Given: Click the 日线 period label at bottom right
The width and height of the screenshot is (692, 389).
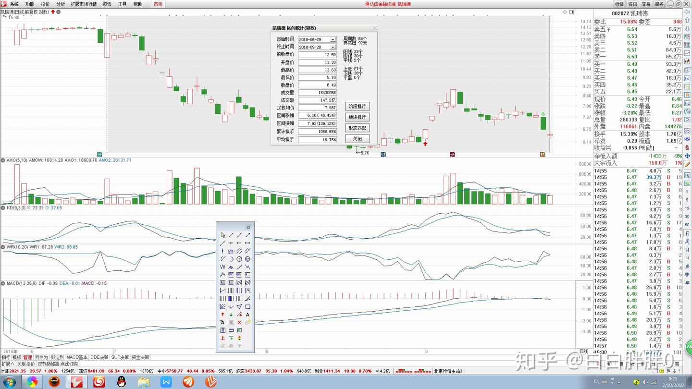Looking at the screenshot, I should coord(584,351).
